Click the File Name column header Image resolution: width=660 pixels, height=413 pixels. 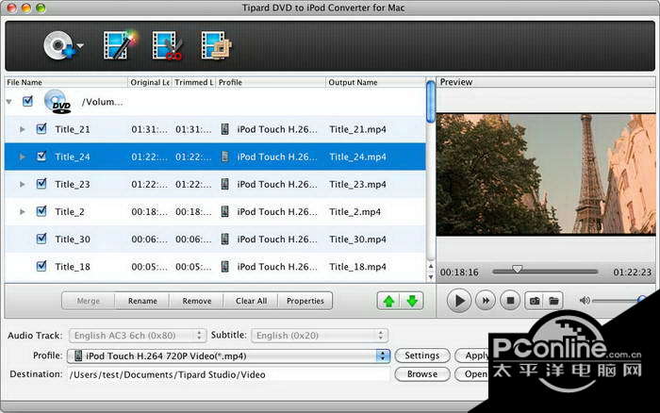[x=66, y=82]
